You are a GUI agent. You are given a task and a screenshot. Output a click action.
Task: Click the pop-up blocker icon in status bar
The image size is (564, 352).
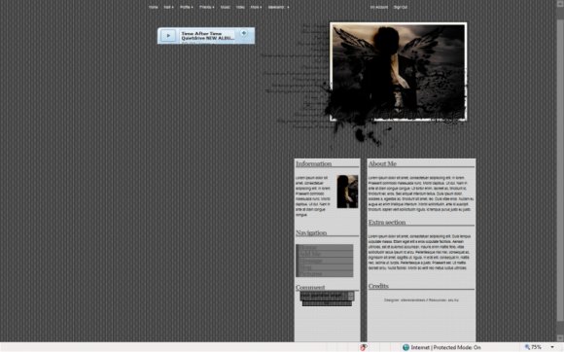pos(364,347)
